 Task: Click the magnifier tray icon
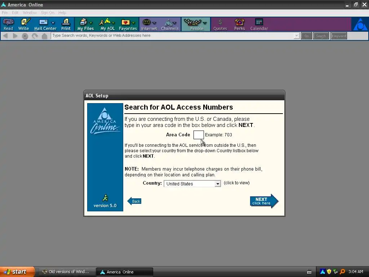342,272
